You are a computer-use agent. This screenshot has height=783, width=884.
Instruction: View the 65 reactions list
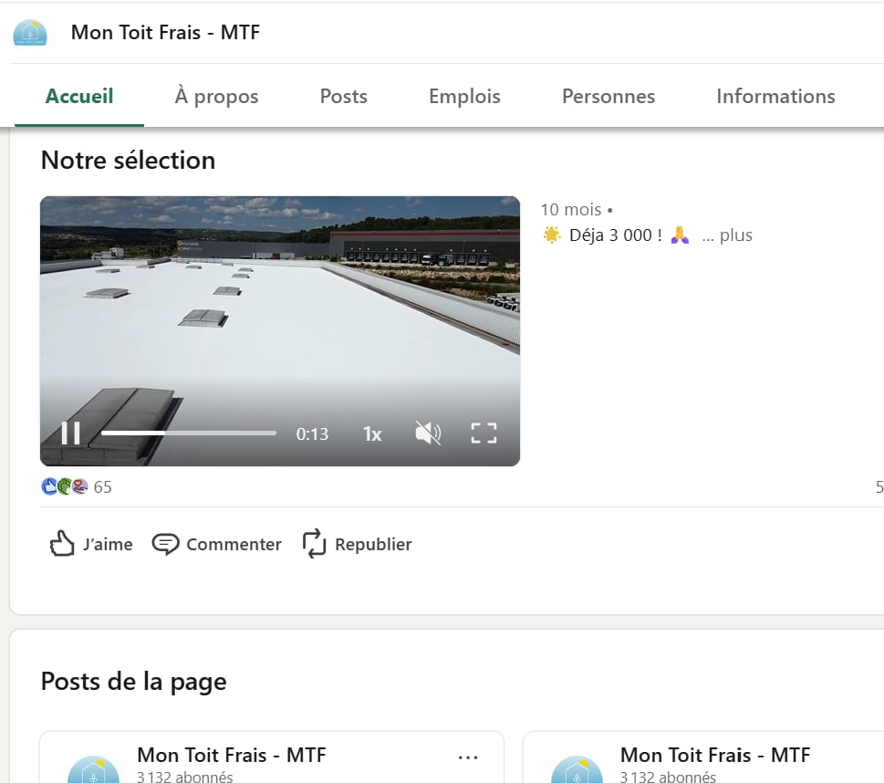[x=102, y=486]
